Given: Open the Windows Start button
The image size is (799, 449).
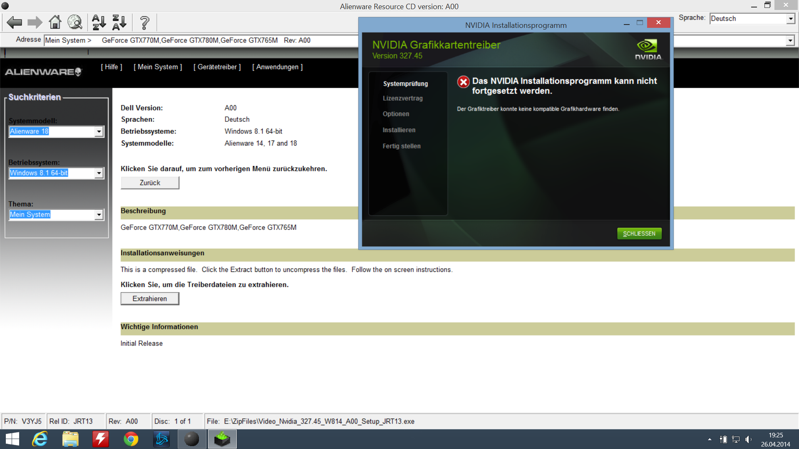Looking at the screenshot, I should (x=12, y=439).
